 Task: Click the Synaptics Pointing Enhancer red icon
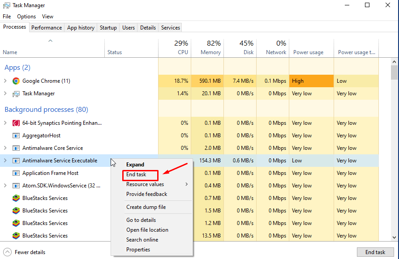(x=16, y=123)
